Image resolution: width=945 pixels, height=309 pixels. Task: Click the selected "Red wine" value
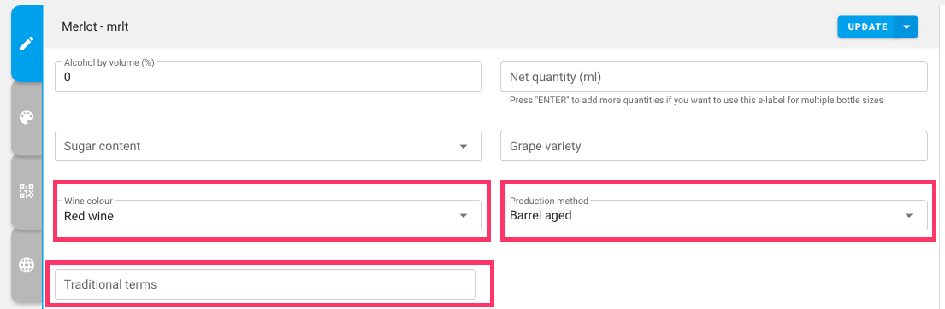[89, 216]
